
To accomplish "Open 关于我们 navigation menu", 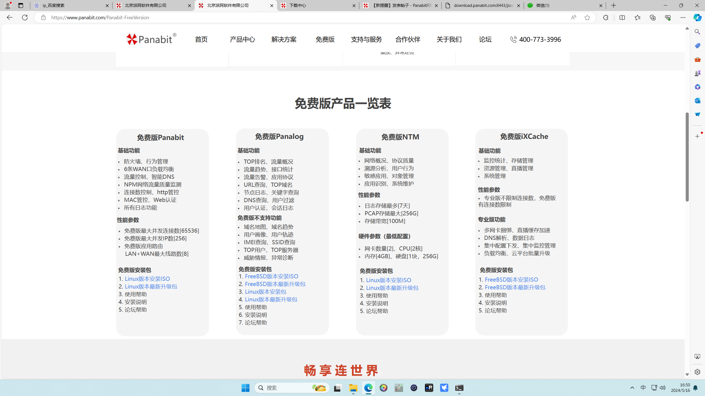I will click(x=449, y=39).
